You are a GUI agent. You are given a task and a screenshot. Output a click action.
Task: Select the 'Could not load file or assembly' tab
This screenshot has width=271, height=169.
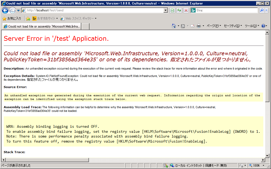[42, 26]
